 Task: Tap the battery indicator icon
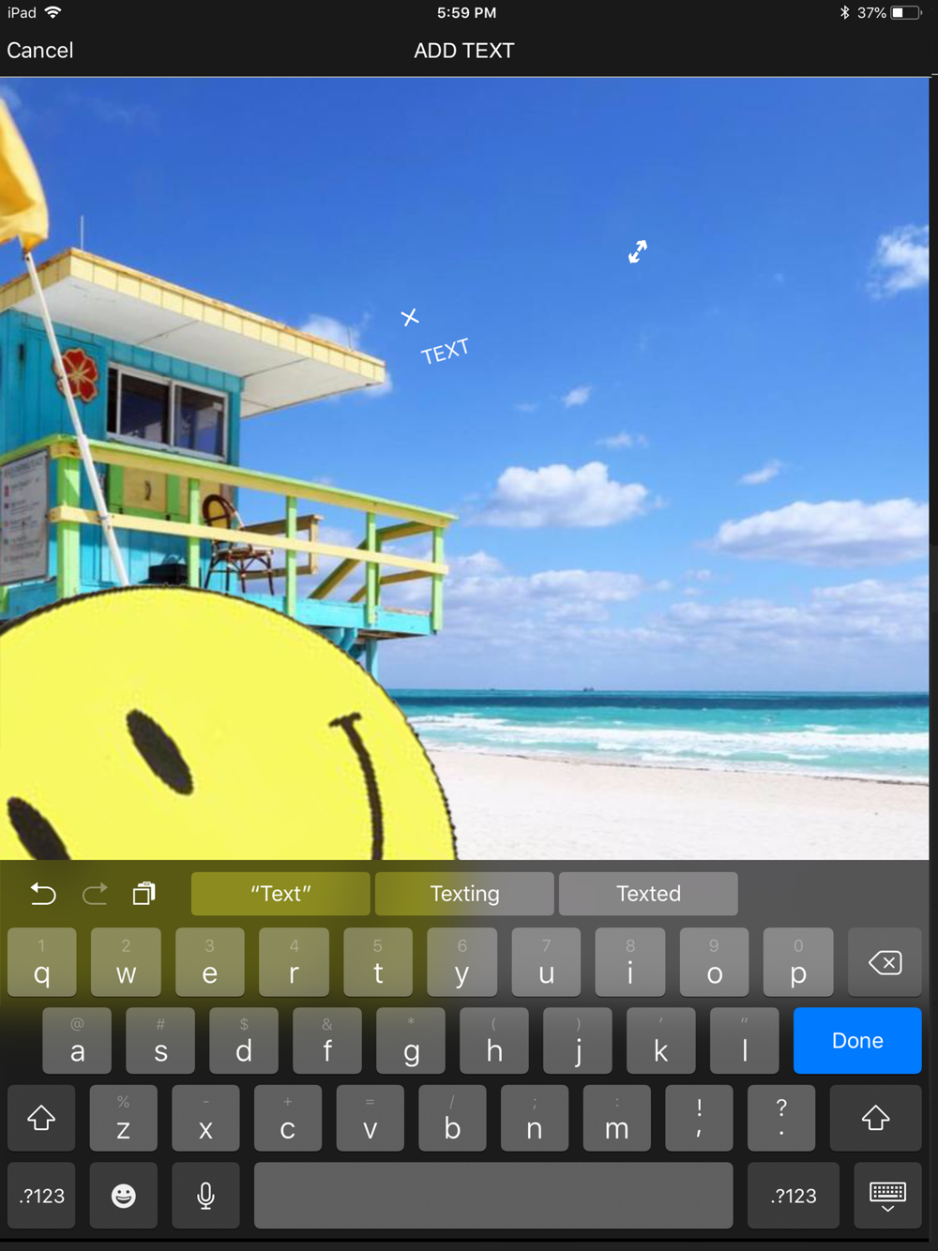906,12
